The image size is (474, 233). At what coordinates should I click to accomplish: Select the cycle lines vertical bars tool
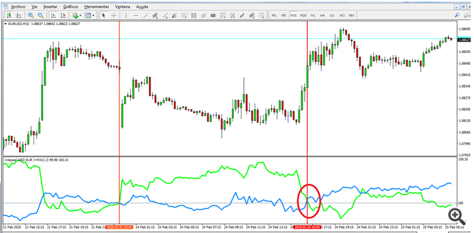pyautogui.click(x=194, y=15)
